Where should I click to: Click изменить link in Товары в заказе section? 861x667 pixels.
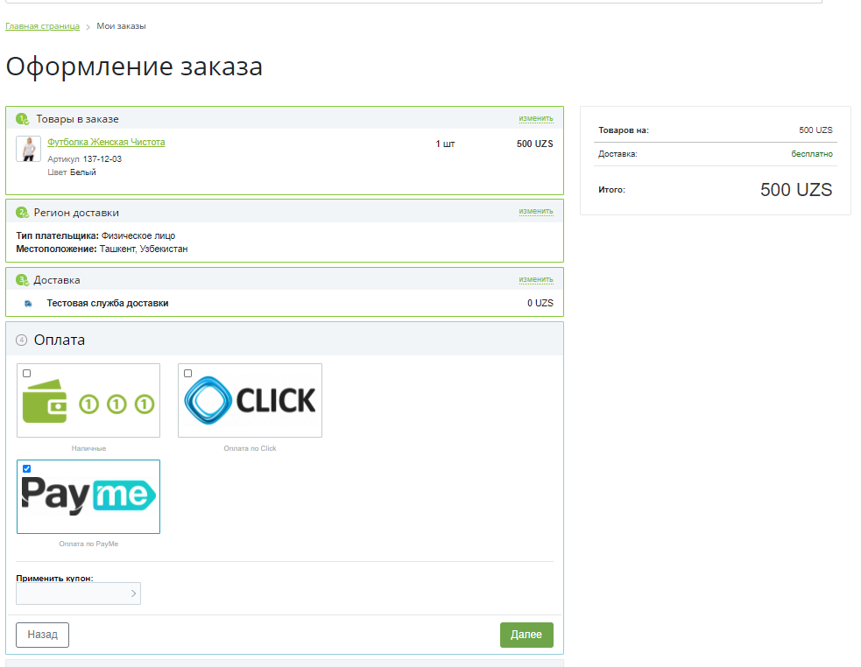pyautogui.click(x=536, y=118)
